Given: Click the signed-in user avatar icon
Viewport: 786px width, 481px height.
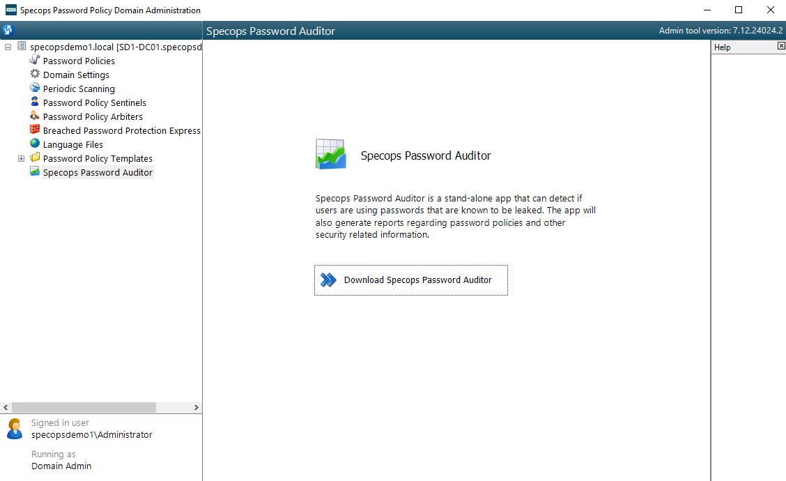Looking at the screenshot, I should pyautogui.click(x=15, y=429).
